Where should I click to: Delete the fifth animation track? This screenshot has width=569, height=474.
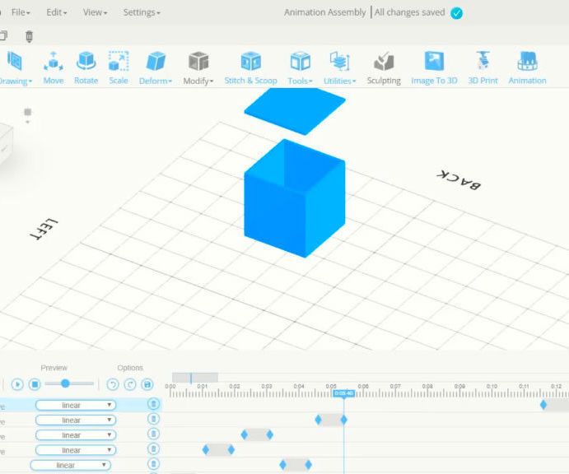coord(153,464)
